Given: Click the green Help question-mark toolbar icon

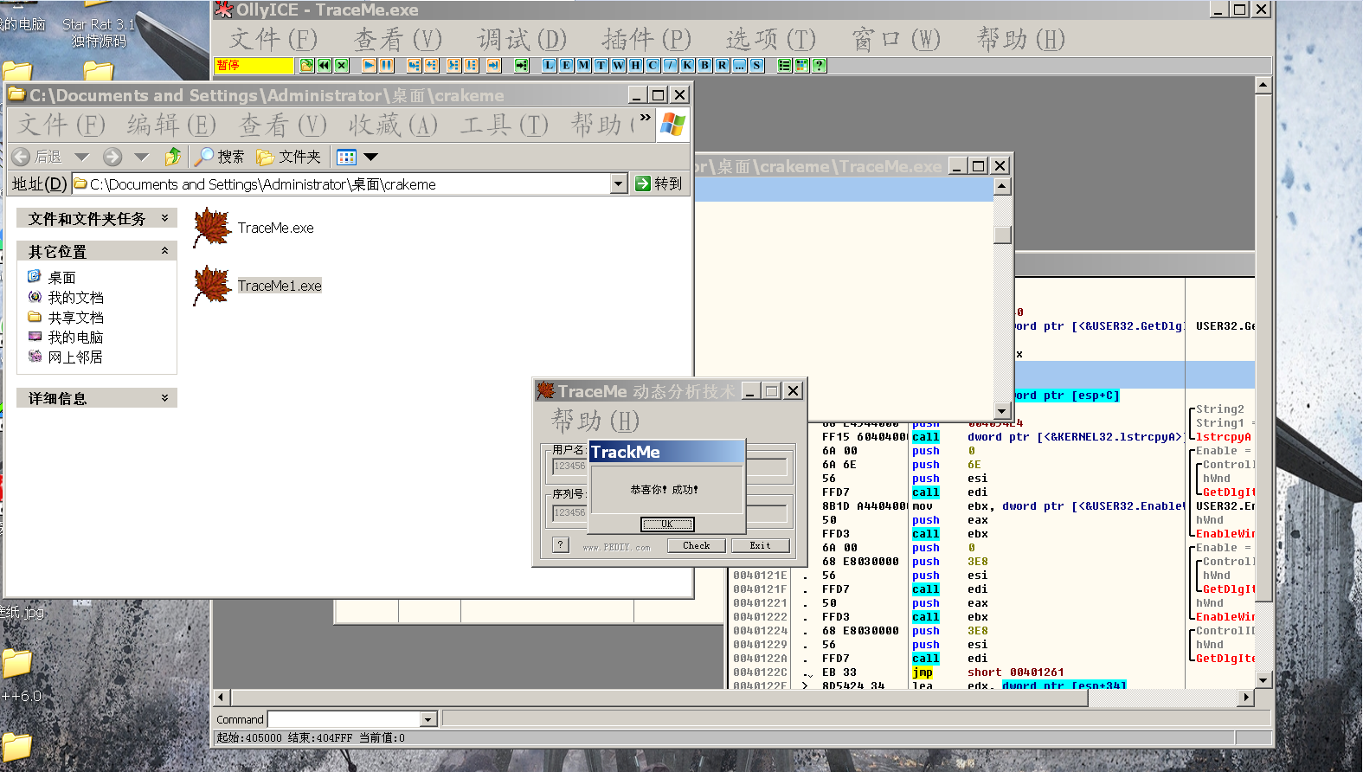Looking at the screenshot, I should pos(819,65).
